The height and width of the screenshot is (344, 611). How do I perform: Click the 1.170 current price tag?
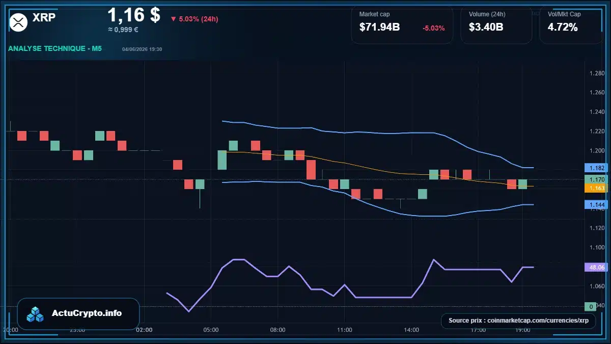(x=596, y=179)
